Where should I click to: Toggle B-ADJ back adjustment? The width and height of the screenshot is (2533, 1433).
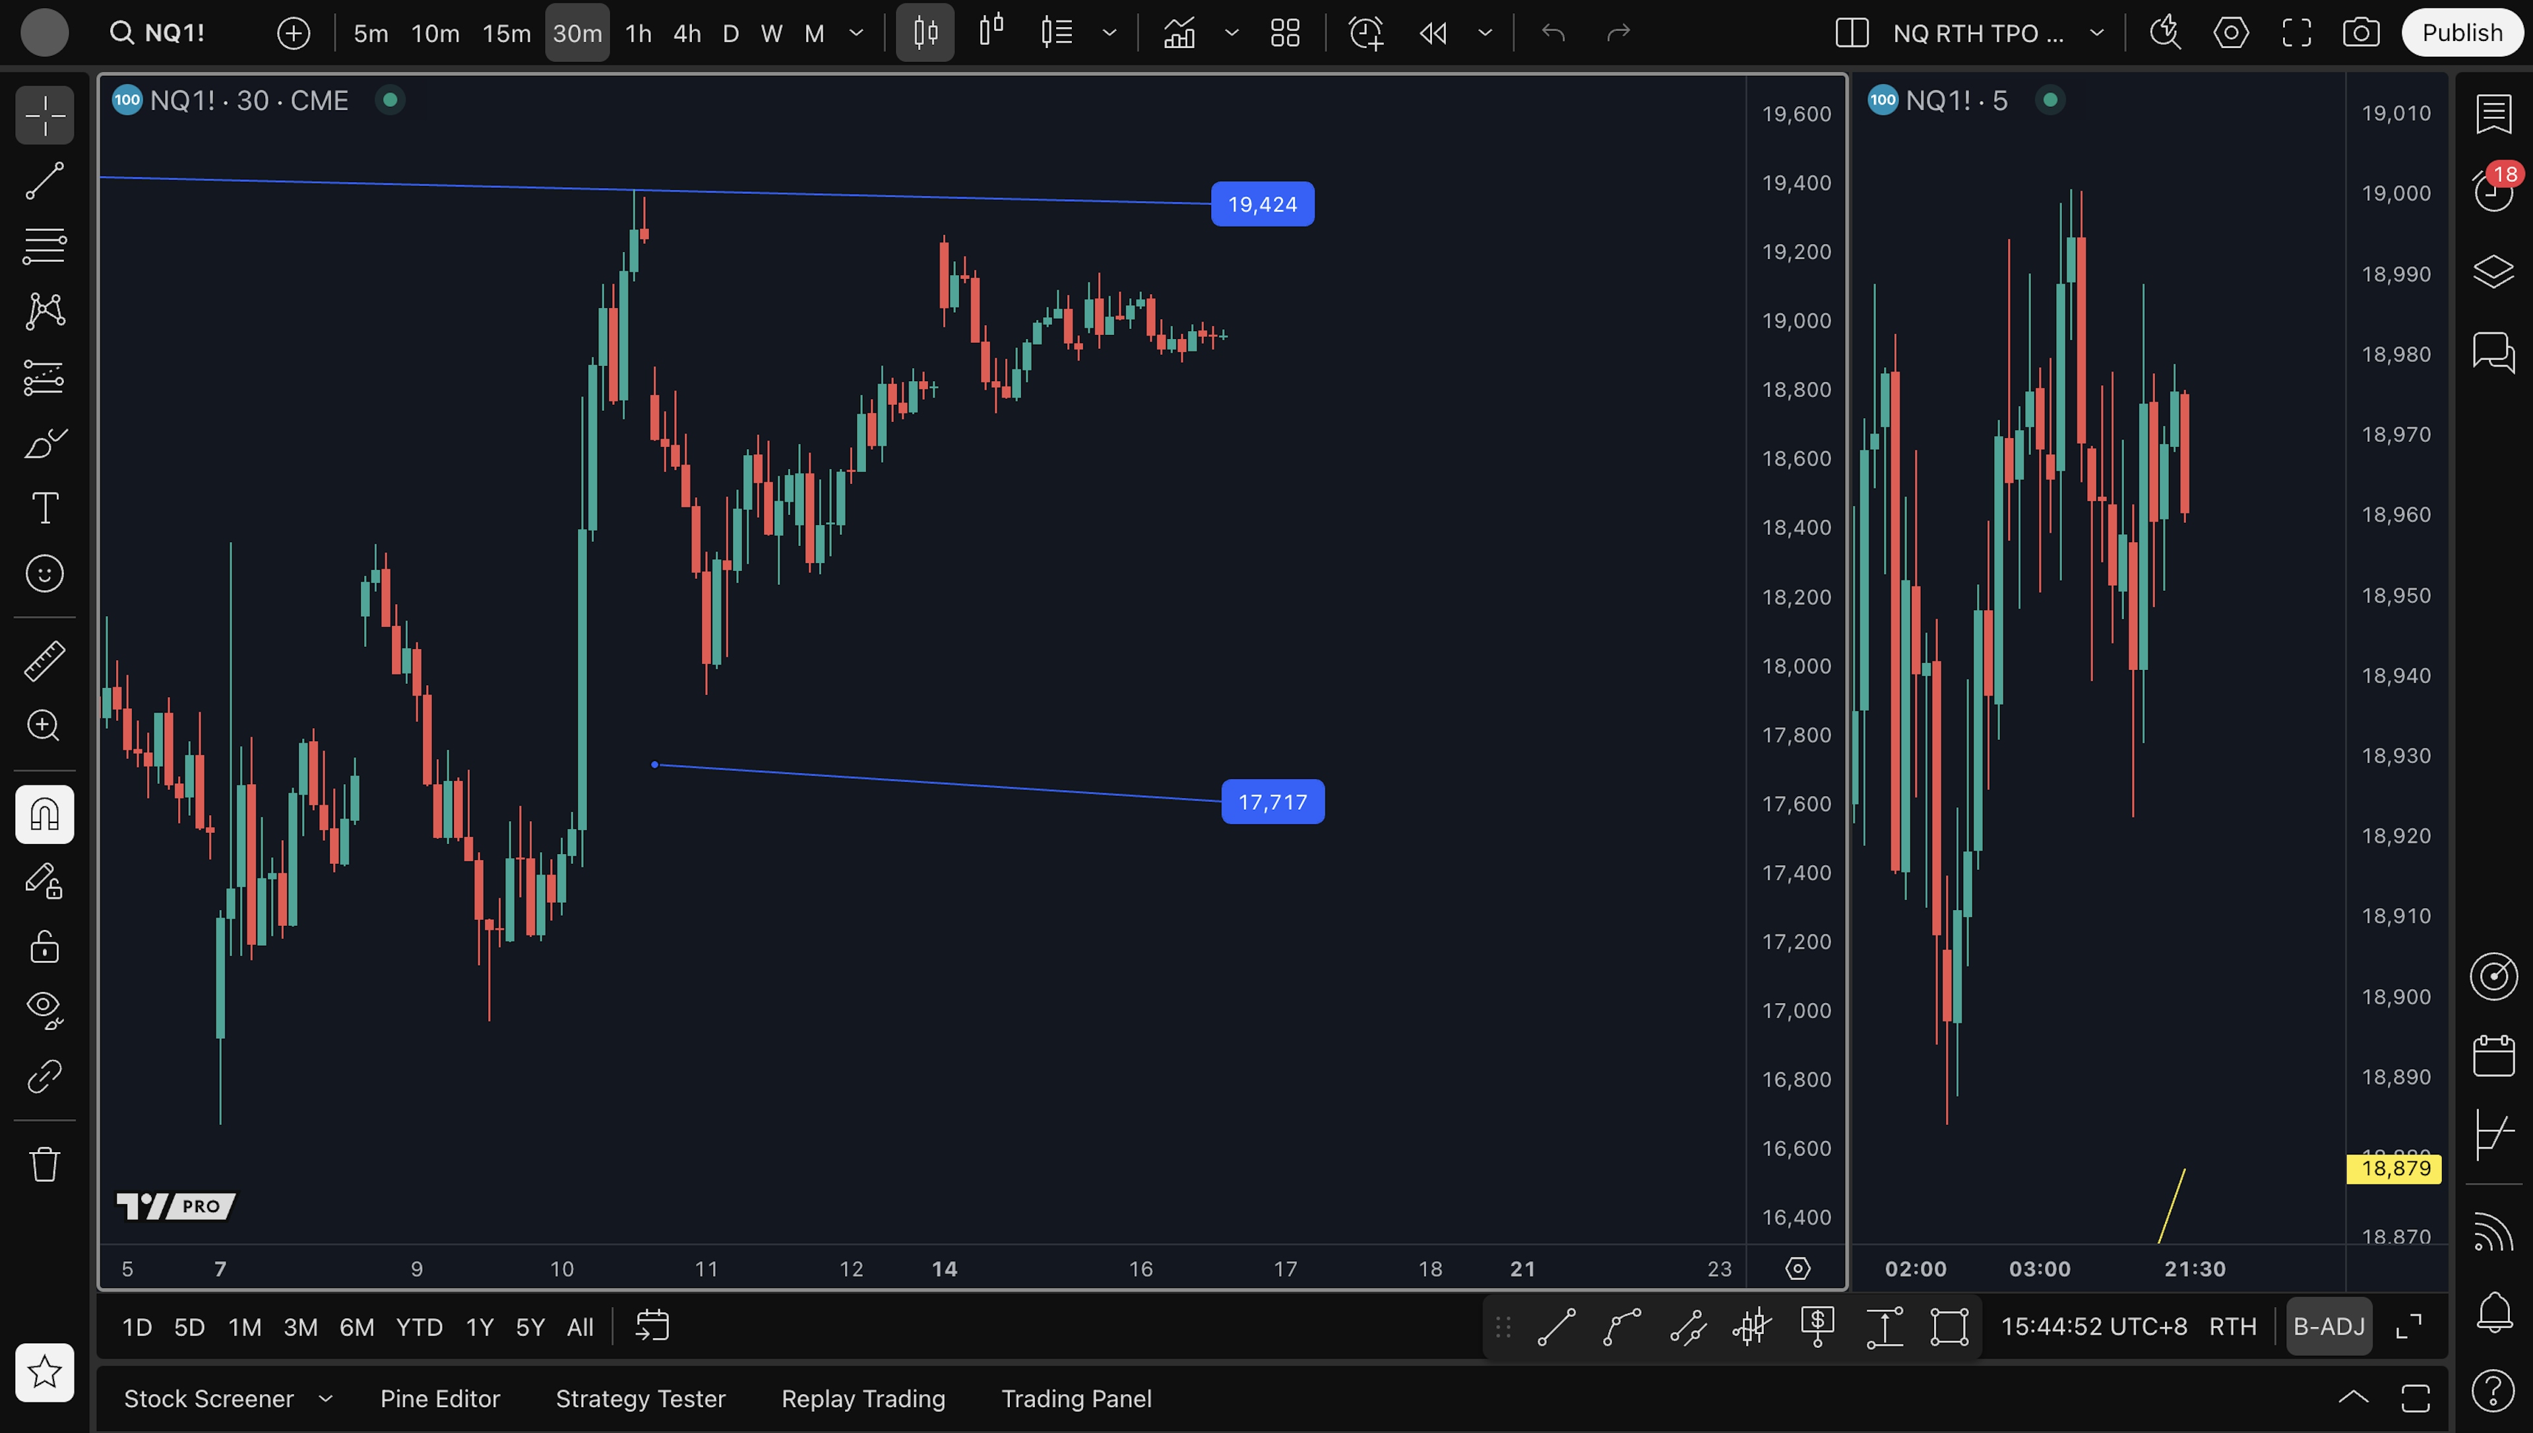point(2329,1327)
